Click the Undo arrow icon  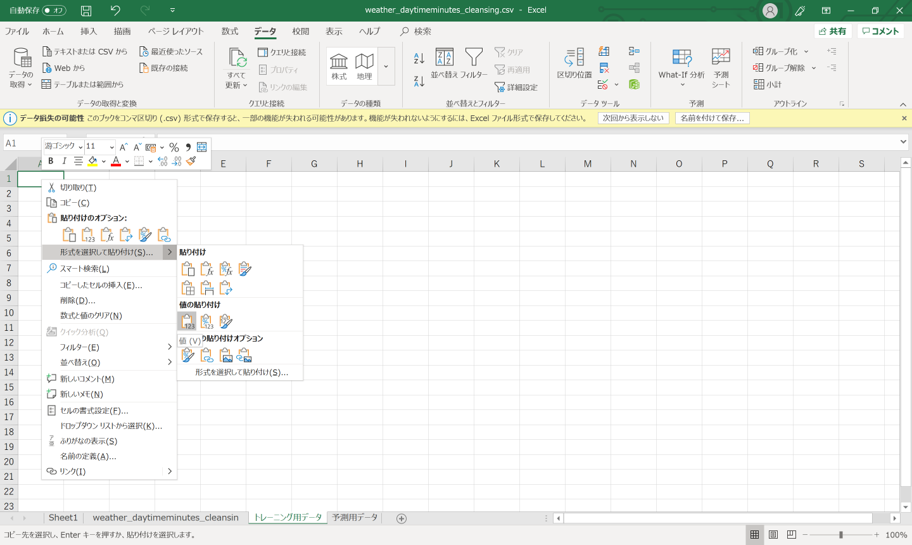(x=115, y=10)
